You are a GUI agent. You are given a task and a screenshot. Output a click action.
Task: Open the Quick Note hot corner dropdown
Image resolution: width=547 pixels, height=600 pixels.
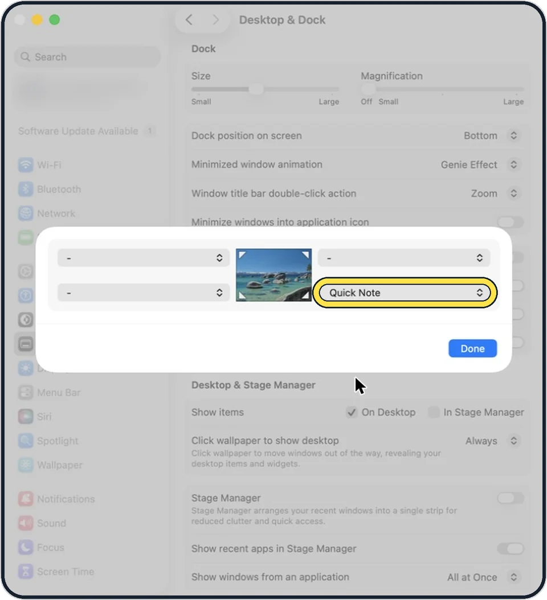pos(405,293)
